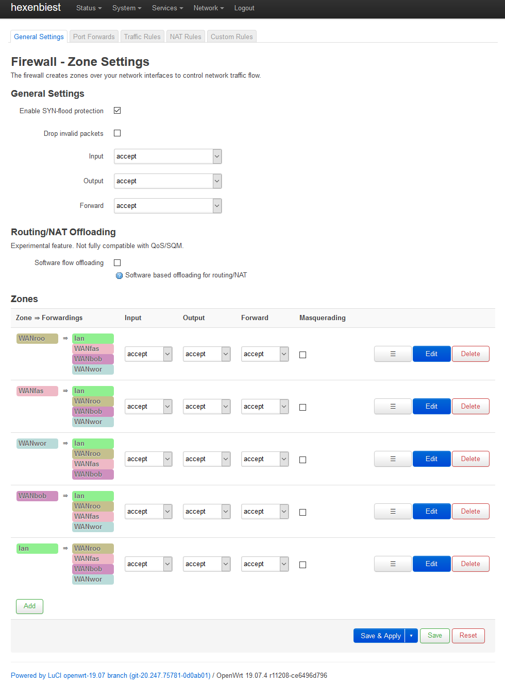Open the Network menu
The width and height of the screenshot is (505, 685).
coord(208,8)
